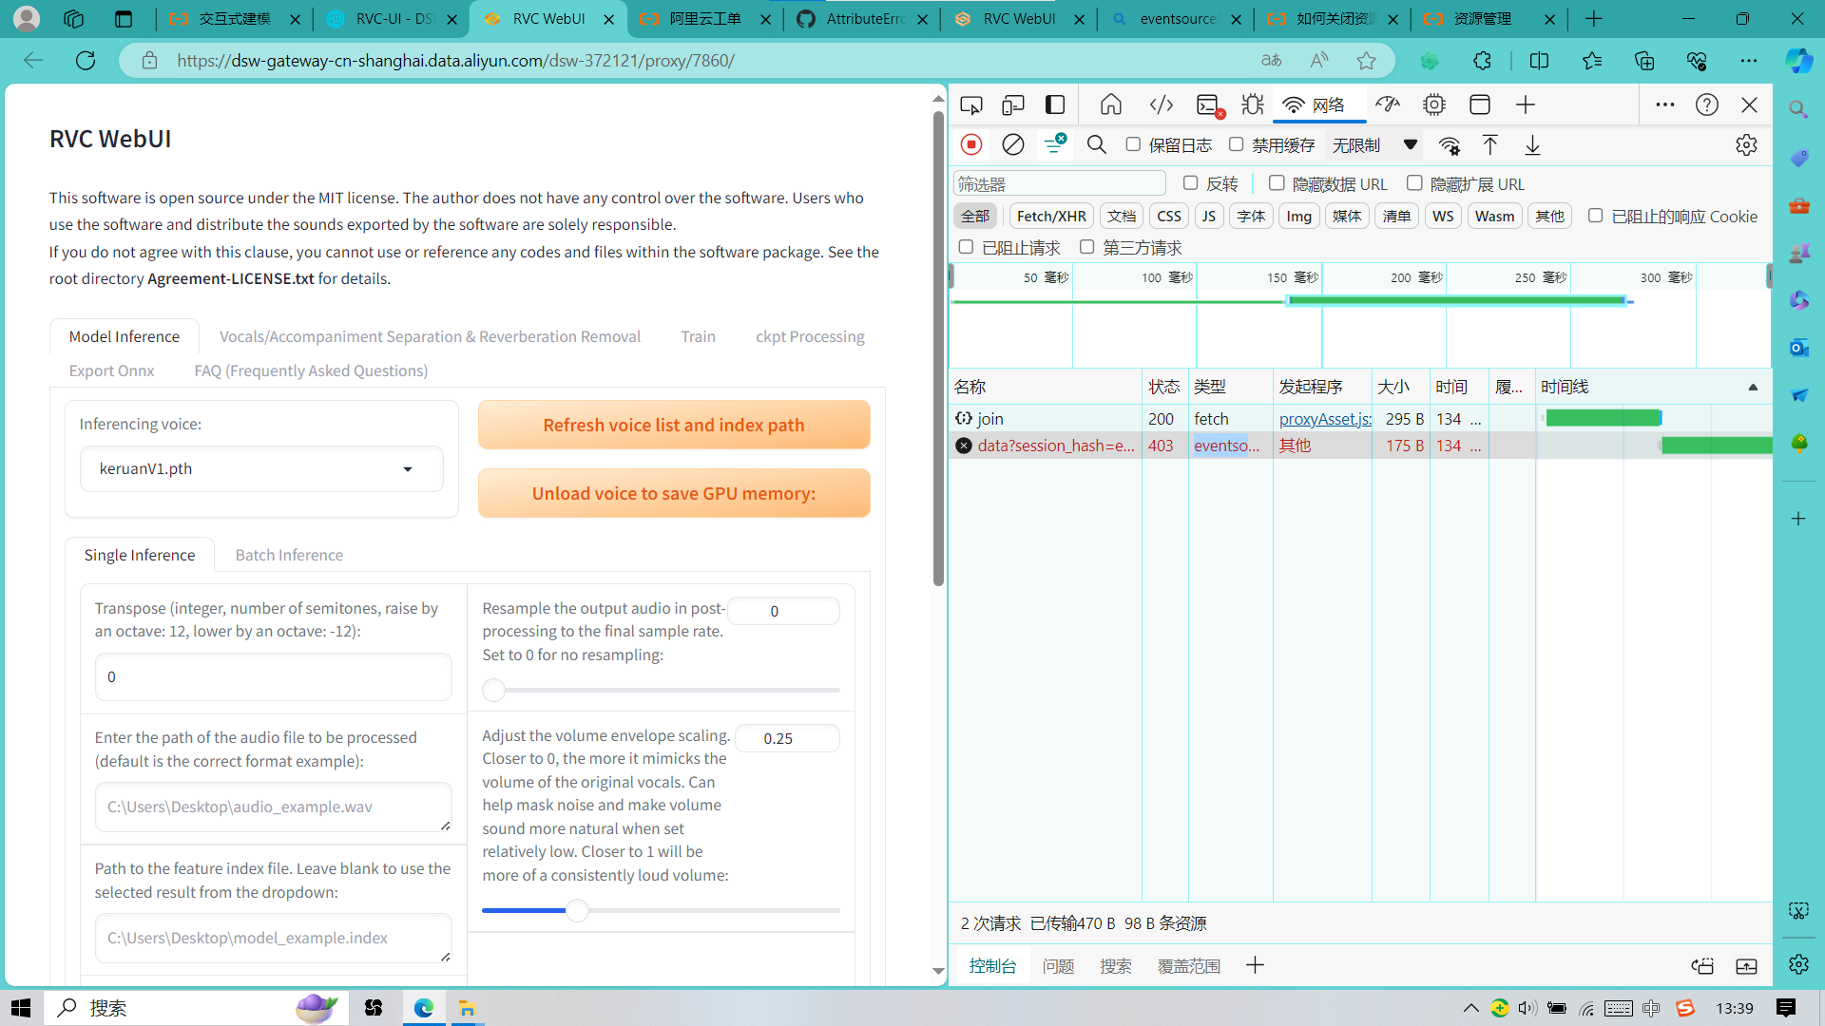The height and width of the screenshot is (1026, 1825).
Task: Click the audio file path input field
Action: point(273,807)
